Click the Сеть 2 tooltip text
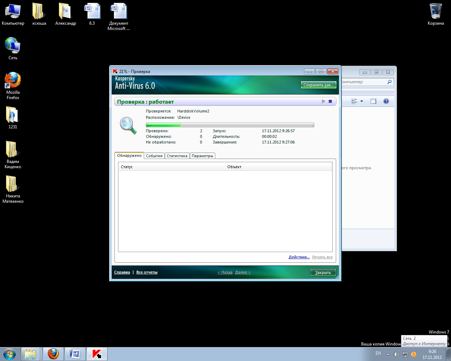 [409, 338]
